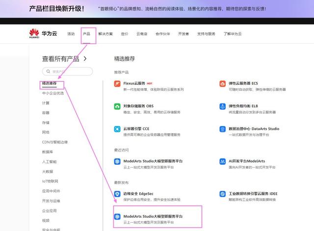Open the 产品 menu

pos(86,34)
